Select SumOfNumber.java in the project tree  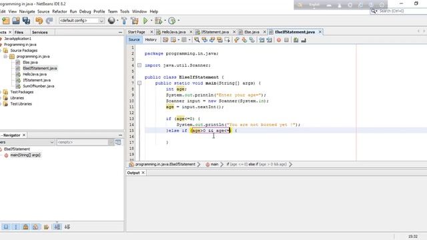[x=39, y=86]
